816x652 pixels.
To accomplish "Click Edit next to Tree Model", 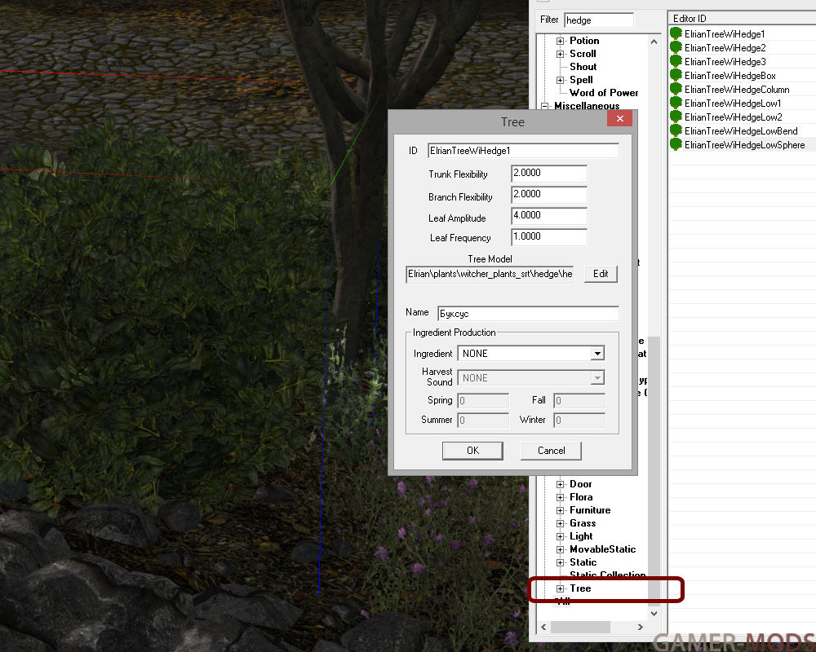I will (601, 274).
